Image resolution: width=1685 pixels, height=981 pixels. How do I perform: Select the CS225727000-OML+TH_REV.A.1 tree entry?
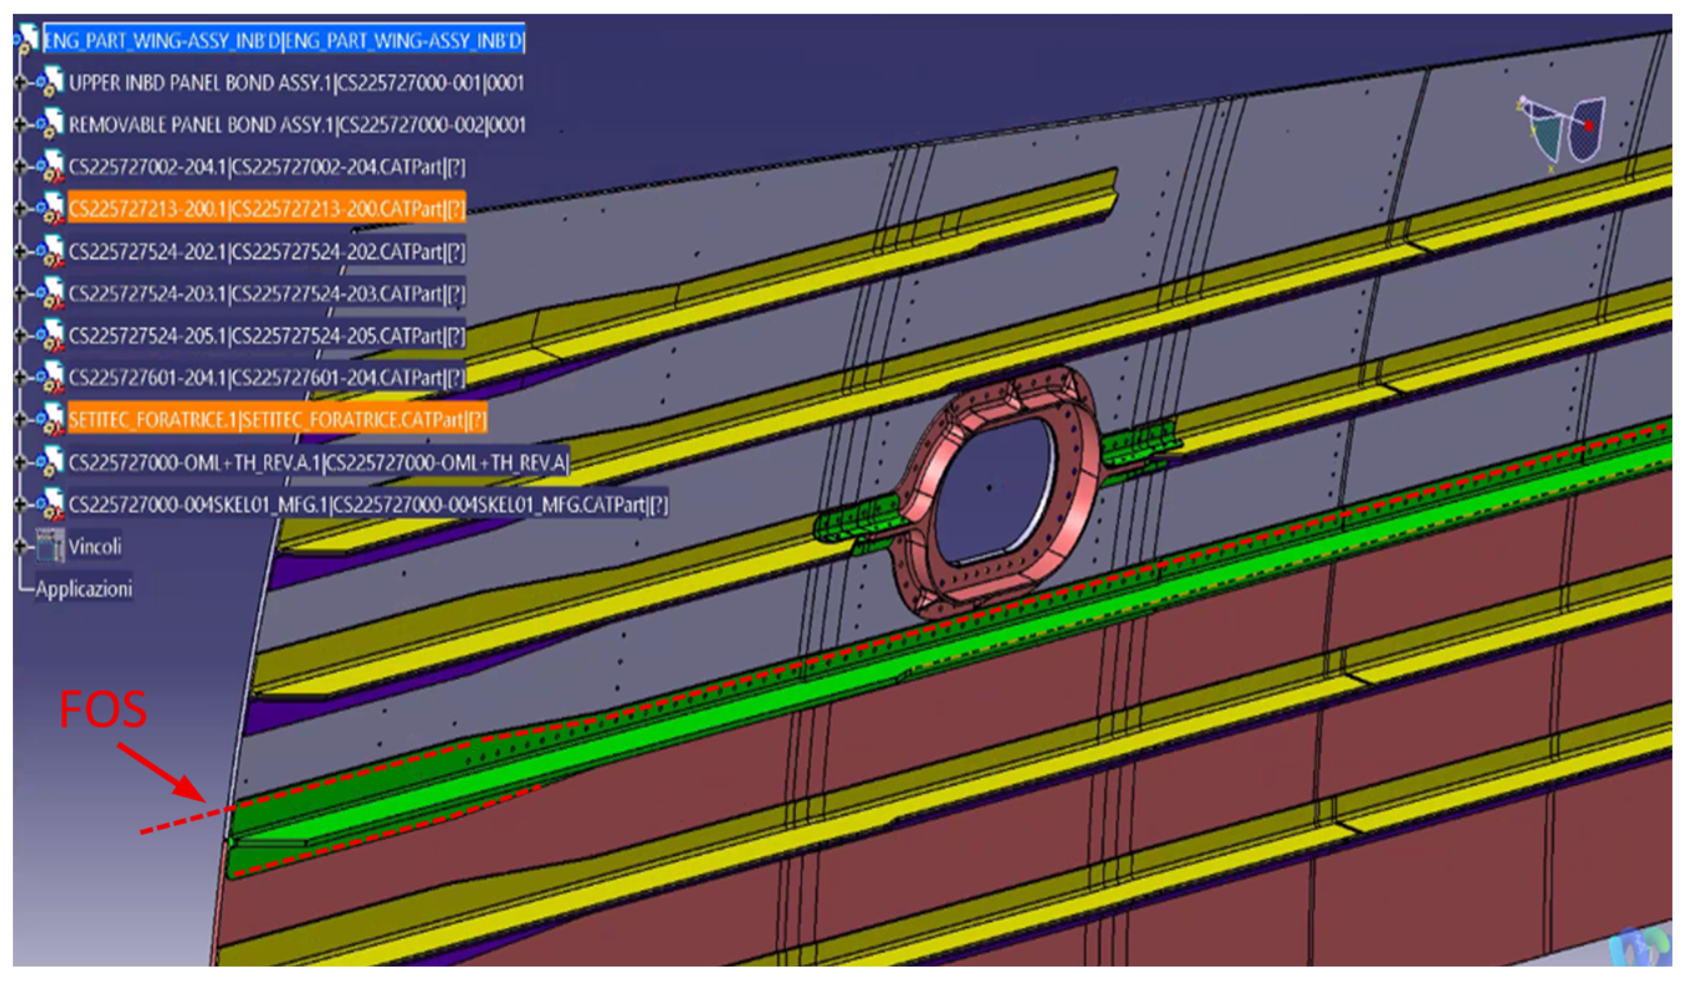(318, 463)
